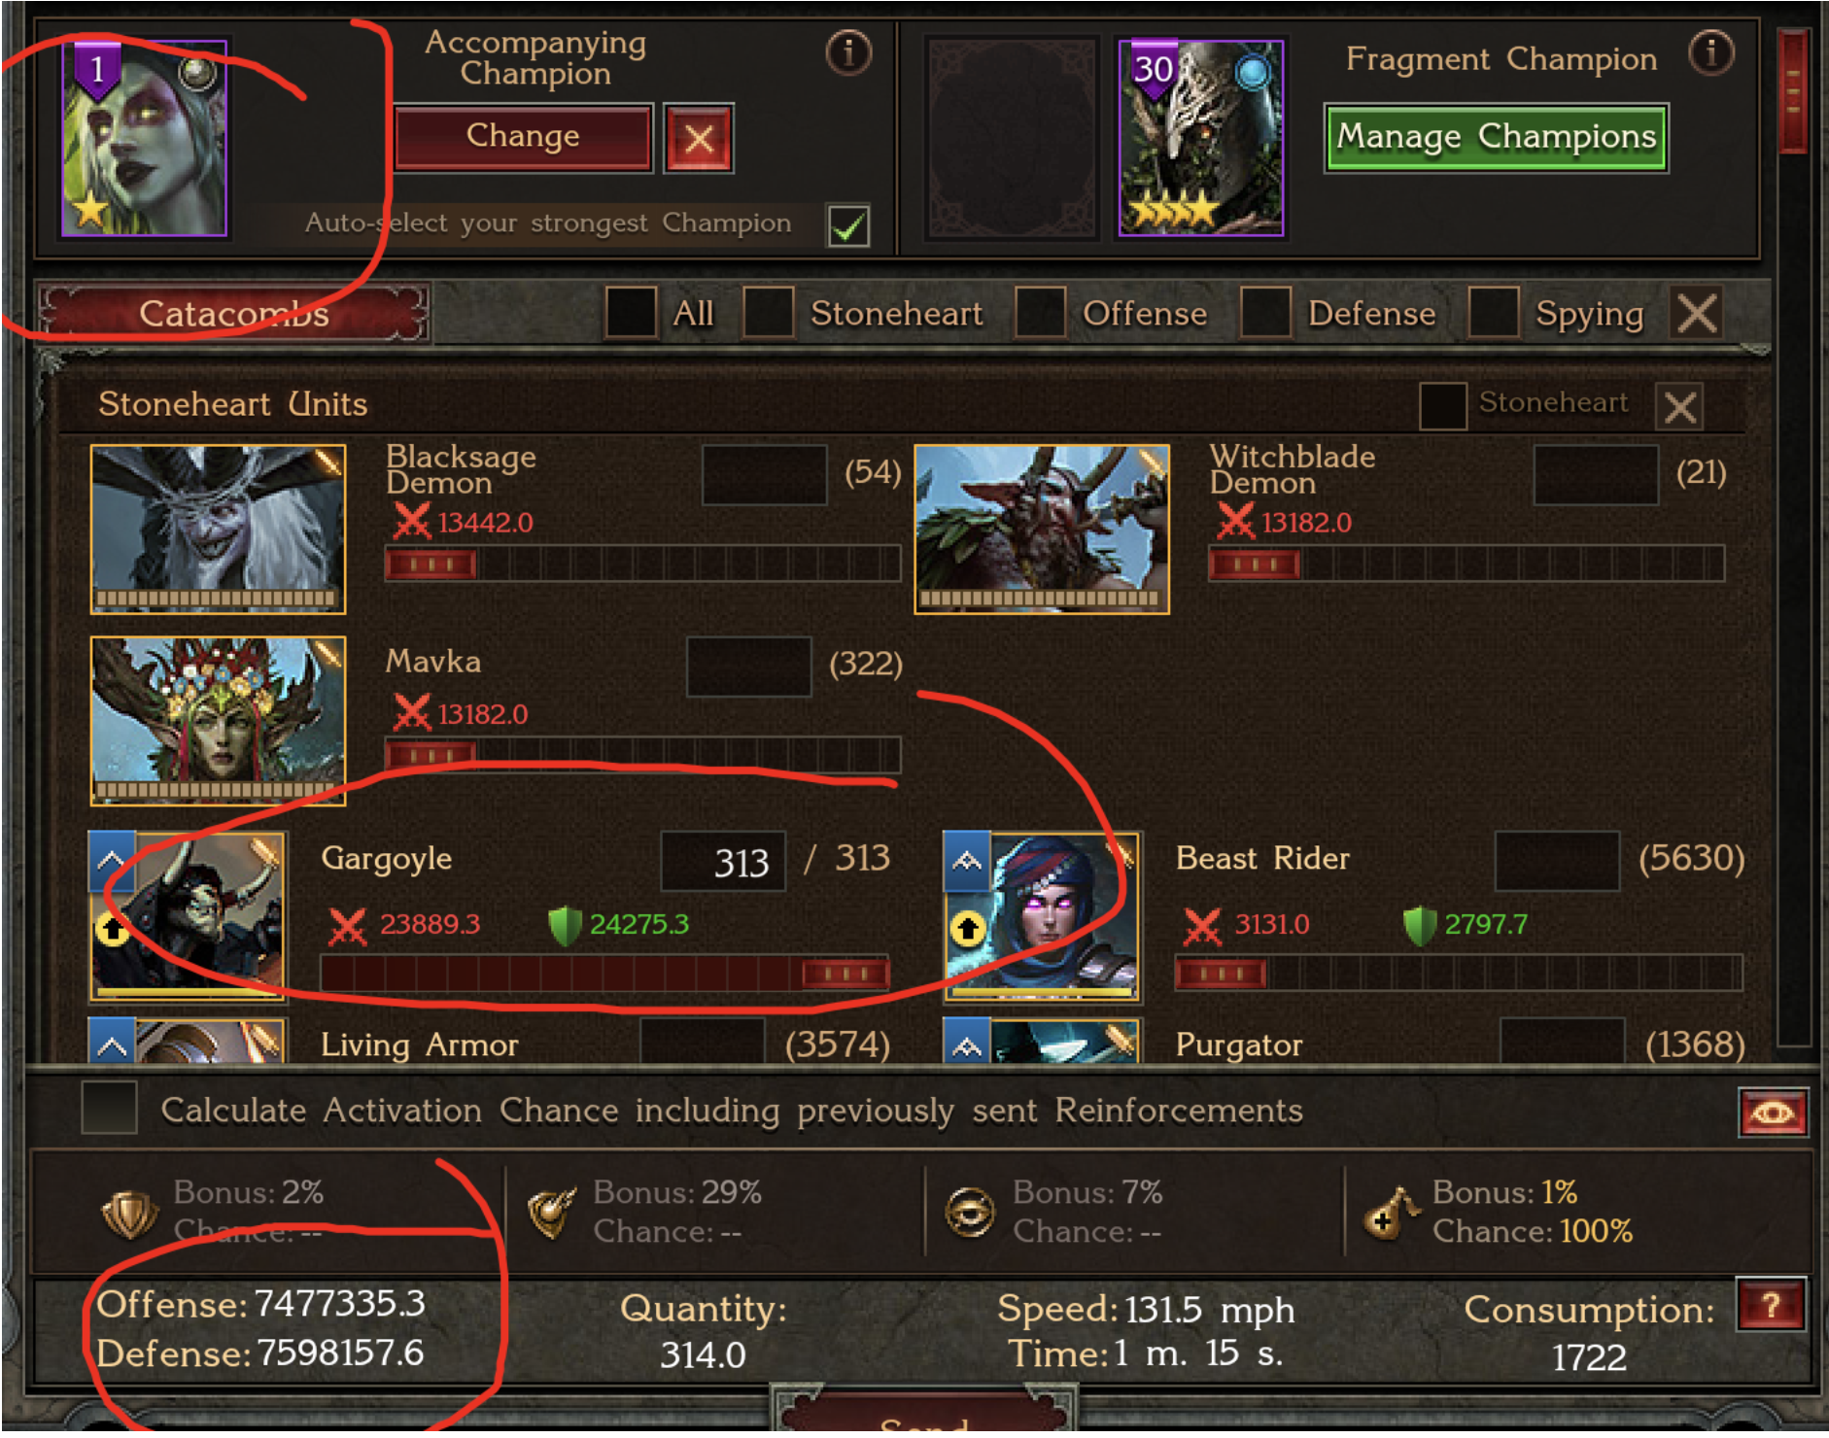Remove the accompanying champion with the red X

click(699, 138)
